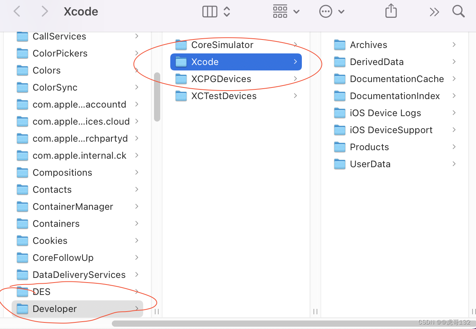Select the com.apple…ices.cloud folder
Image resolution: width=476 pixels, height=329 pixels.
pos(77,122)
